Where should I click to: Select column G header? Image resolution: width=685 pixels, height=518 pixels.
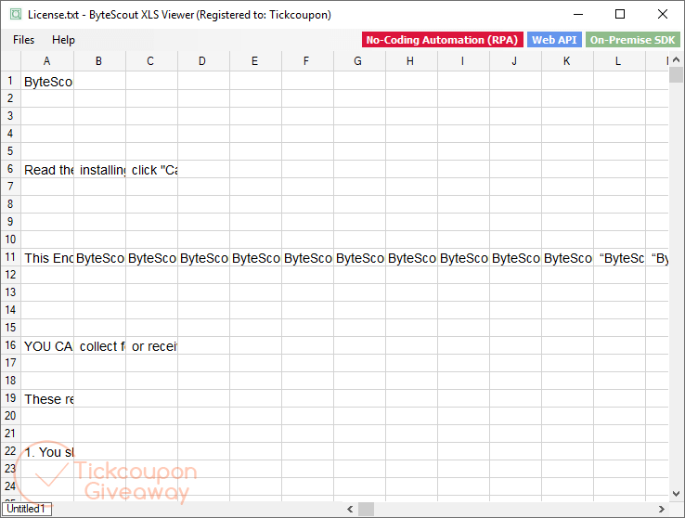[359, 61]
